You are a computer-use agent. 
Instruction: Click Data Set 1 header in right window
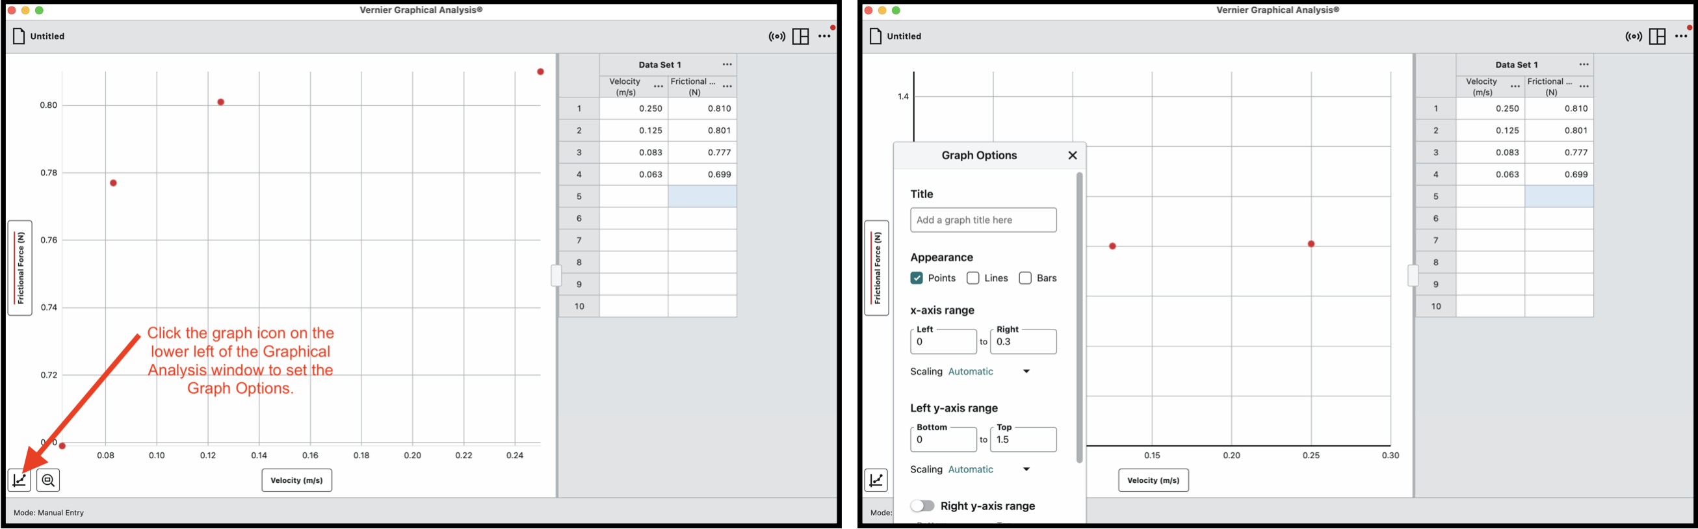tap(1516, 64)
